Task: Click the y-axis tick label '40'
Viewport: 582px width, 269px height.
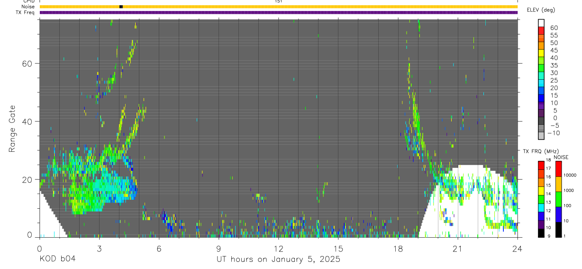Action: coord(27,121)
